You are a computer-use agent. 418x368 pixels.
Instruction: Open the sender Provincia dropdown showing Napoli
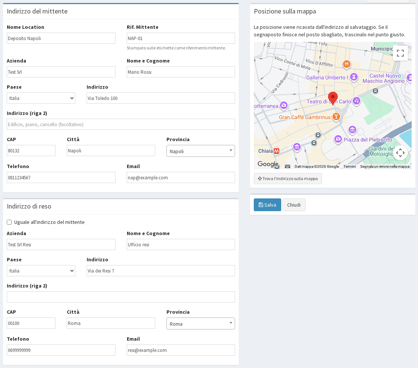(x=201, y=151)
